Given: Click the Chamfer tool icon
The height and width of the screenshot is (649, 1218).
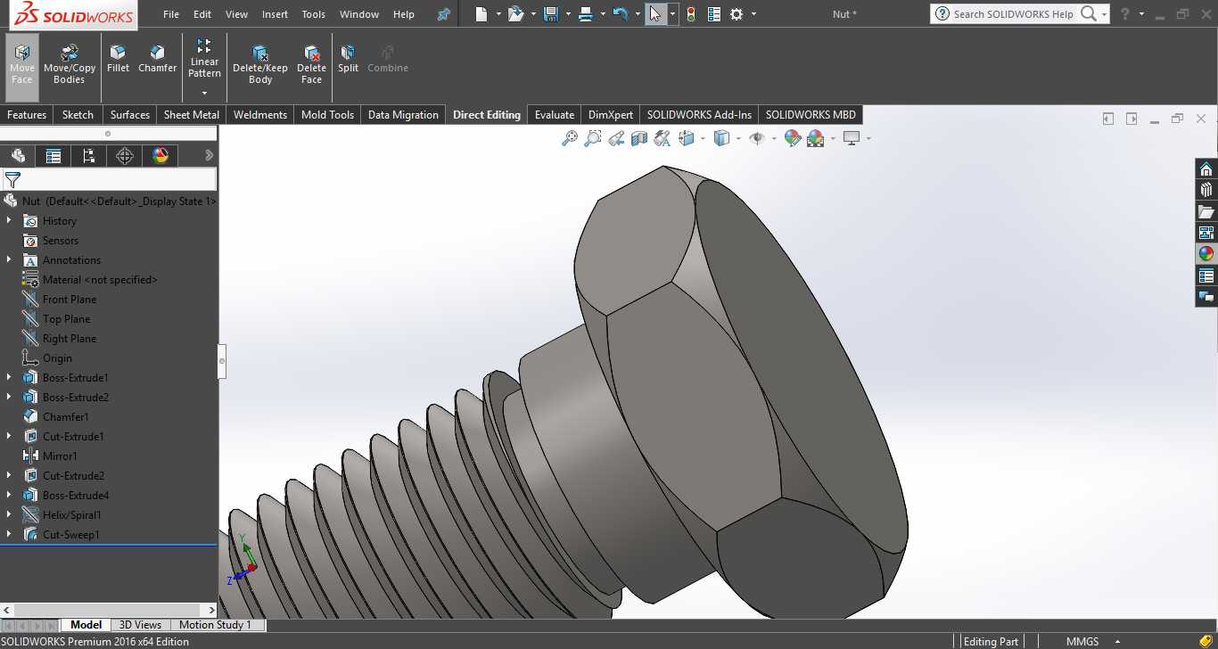Looking at the screenshot, I should (x=157, y=59).
